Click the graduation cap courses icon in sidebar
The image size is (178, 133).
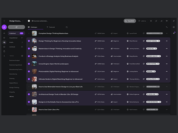(x=4, y=42)
